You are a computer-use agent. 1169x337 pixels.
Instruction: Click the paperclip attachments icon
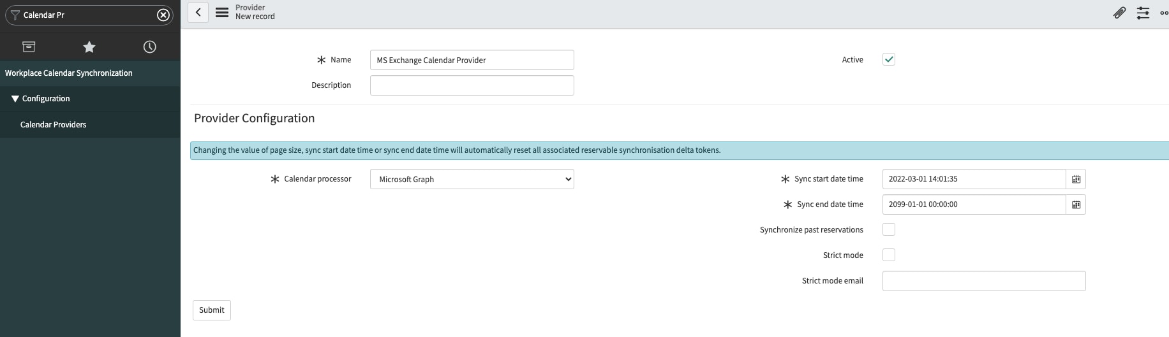point(1119,13)
